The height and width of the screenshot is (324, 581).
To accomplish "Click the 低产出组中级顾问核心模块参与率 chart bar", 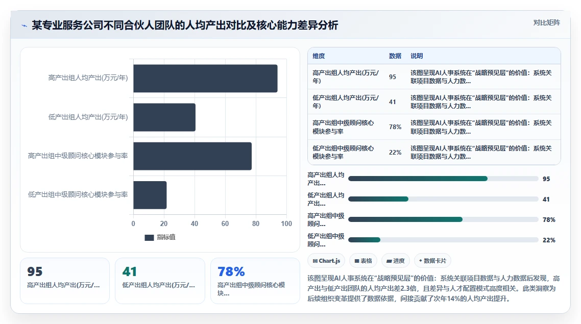I will [x=150, y=195].
